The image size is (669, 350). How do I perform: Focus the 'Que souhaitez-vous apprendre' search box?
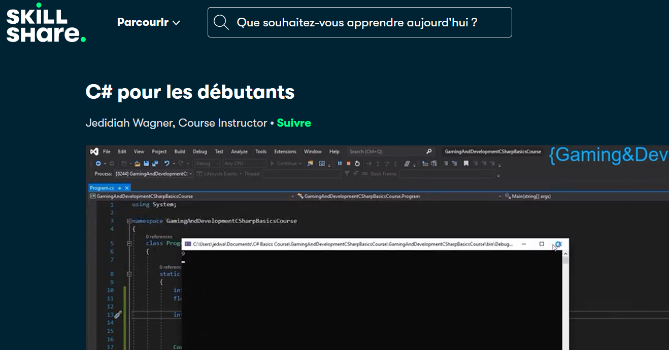coord(359,22)
